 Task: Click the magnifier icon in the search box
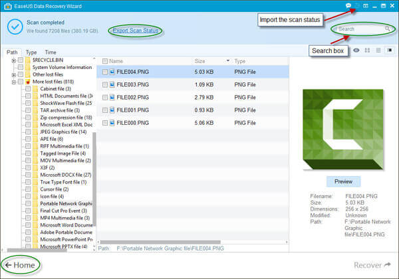pyautogui.click(x=388, y=29)
